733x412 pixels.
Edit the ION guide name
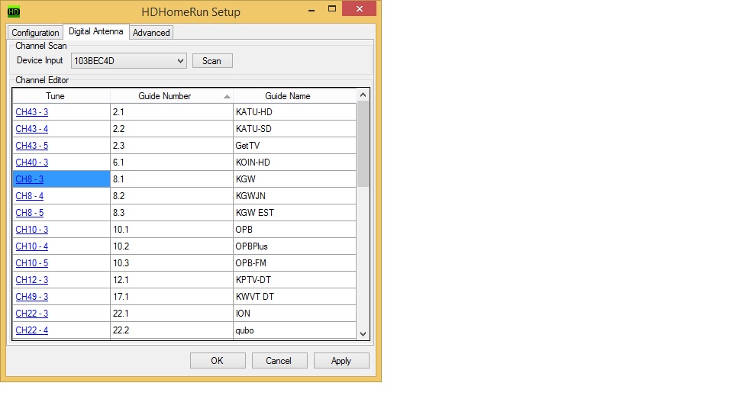click(x=295, y=314)
